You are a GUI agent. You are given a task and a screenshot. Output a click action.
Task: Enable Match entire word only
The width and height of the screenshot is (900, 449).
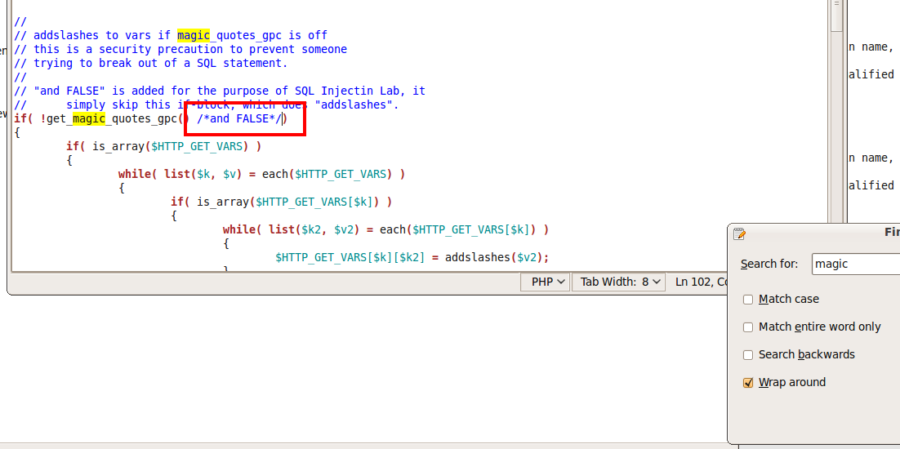[x=748, y=327]
